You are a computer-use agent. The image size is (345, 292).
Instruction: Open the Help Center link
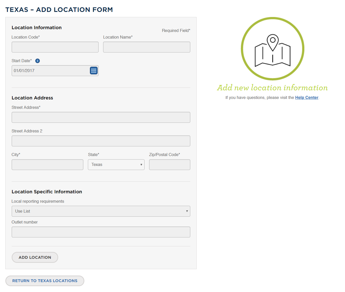[x=307, y=98]
